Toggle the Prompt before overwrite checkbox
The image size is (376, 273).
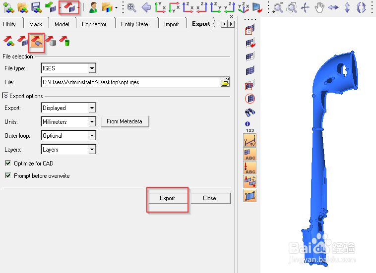point(8,176)
